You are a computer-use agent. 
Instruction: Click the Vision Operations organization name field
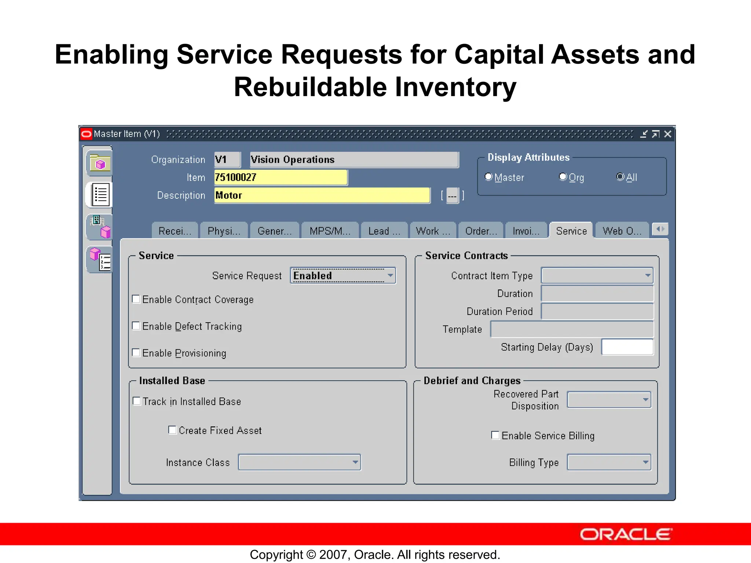click(x=354, y=159)
